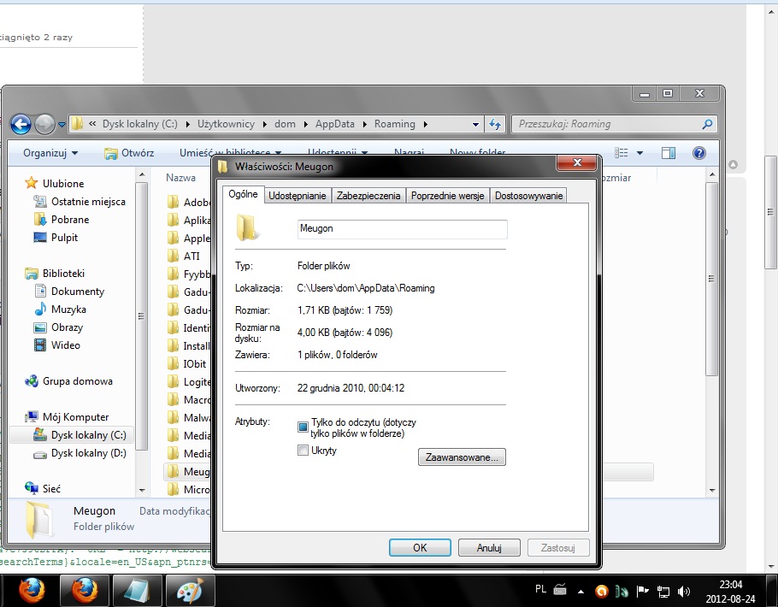Open Paint from the taskbar
This screenshot has height=607, width=778.
pyautogui.click(x=190, y=590)
